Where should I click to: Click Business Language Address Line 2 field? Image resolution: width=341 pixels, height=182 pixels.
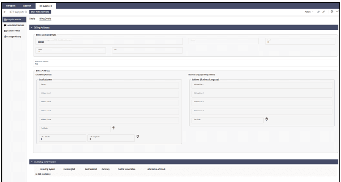tap(262, 94)
